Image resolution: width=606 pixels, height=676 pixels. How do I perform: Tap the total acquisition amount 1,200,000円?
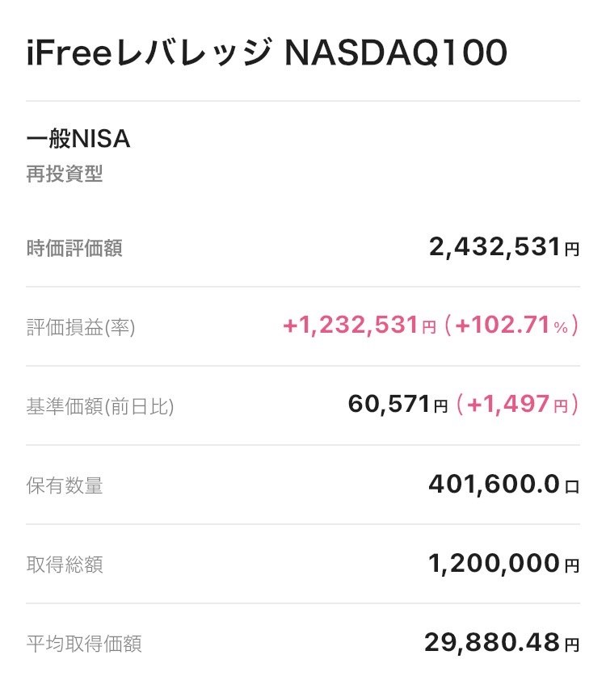(503, 564)
